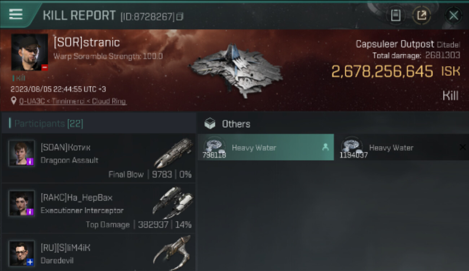Close the kill report window
The image size is (469, 271).
453,16
